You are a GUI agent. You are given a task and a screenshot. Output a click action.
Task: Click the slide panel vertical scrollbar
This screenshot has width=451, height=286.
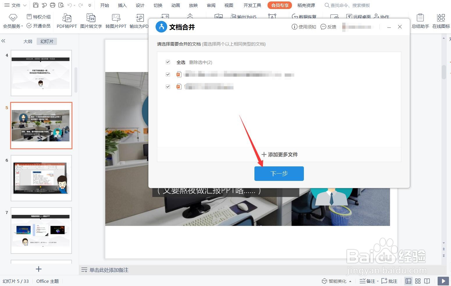tap(76, 80)
